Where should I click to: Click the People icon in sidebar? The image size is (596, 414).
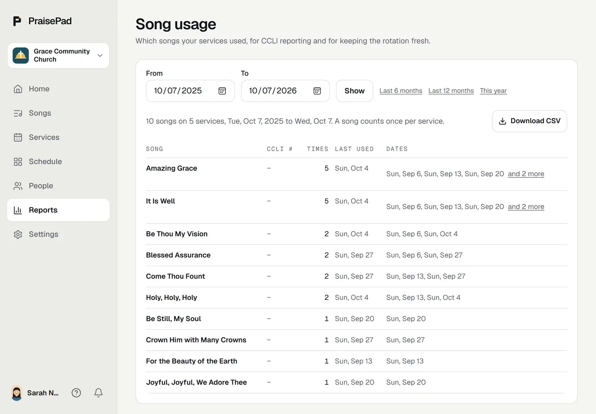click(x=18, y=186)
